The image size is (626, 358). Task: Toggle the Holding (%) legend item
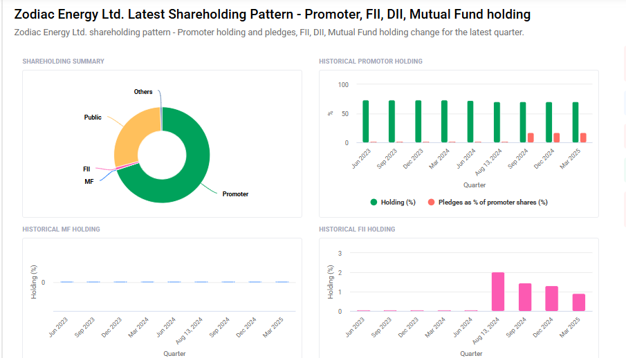(x=394, y=202)
